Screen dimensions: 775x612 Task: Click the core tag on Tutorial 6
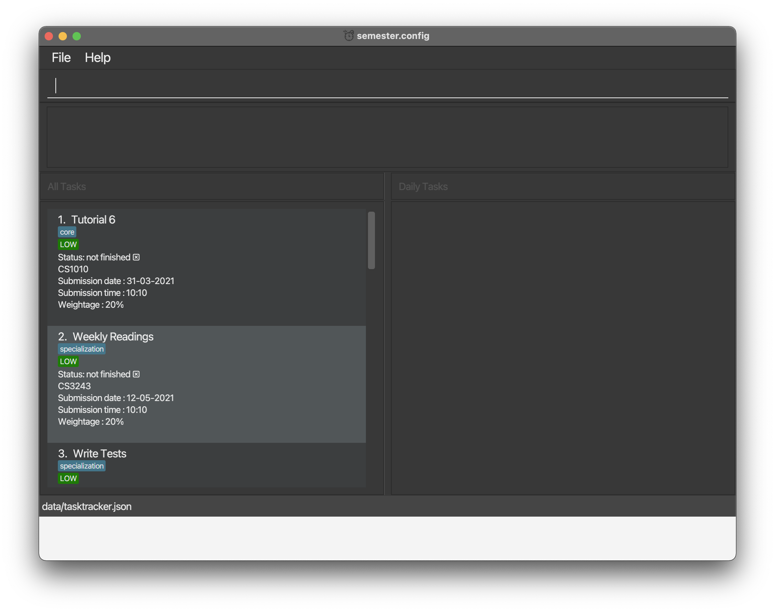(67, 232)
